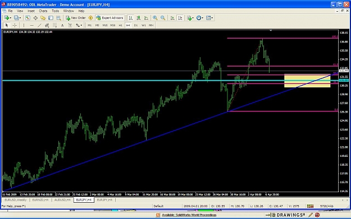
Task: Open Available: SolidWorks World Proceedings link
Action: (x=189, y=215)
